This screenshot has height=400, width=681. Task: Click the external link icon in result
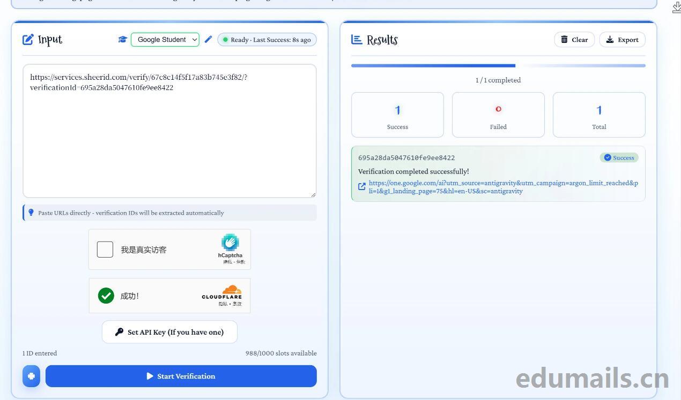click(x=362, y=187)
